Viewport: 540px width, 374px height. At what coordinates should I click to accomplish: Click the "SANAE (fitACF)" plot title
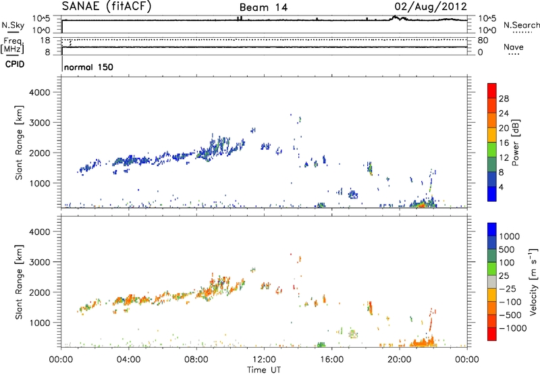tap(107, 7)
